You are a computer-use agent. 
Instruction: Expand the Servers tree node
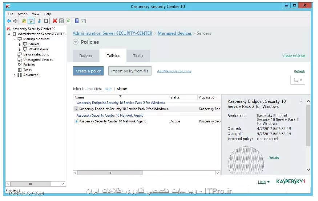coord(20,44)
